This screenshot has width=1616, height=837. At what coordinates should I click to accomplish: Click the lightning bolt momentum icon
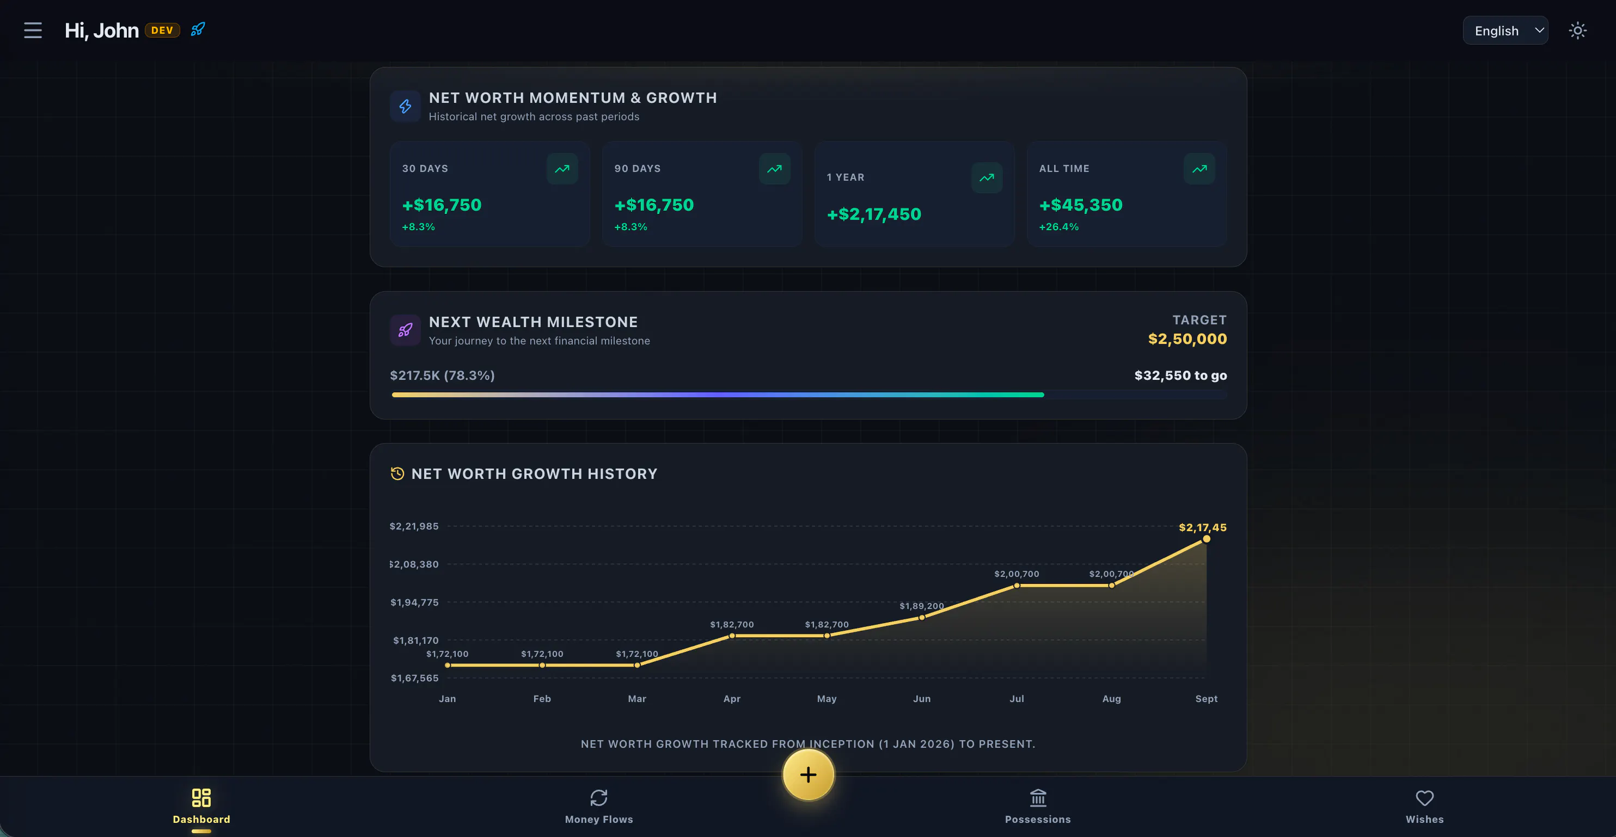(x=405, y=106)
